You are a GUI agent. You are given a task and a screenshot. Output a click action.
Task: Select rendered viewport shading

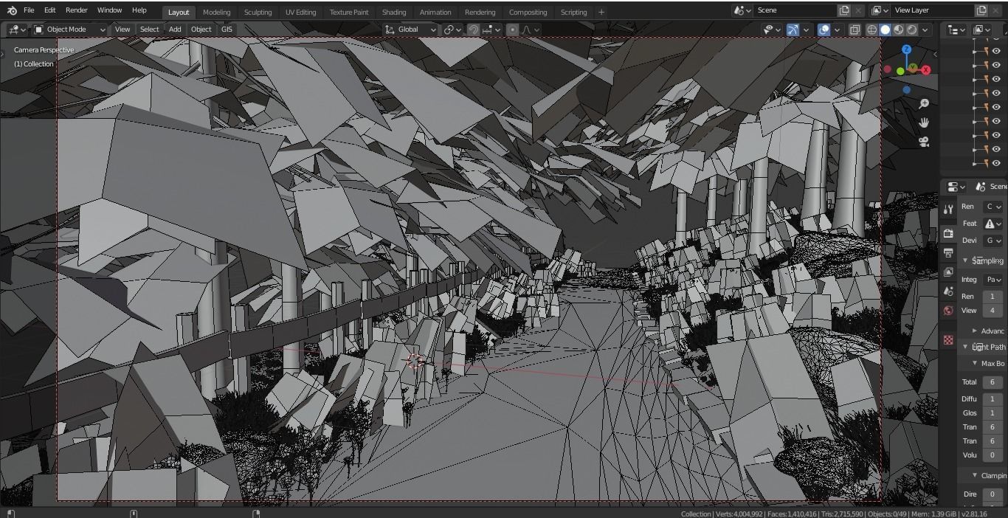pos(912,30)
